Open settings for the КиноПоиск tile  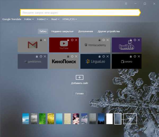point(72,56)
